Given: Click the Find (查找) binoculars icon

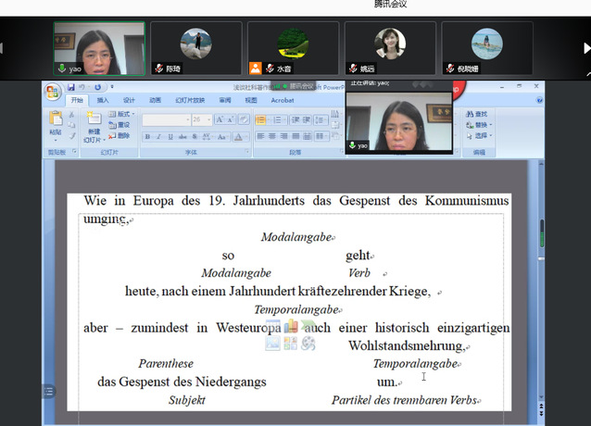Looking at the screenshot, I should coord(470,114).
